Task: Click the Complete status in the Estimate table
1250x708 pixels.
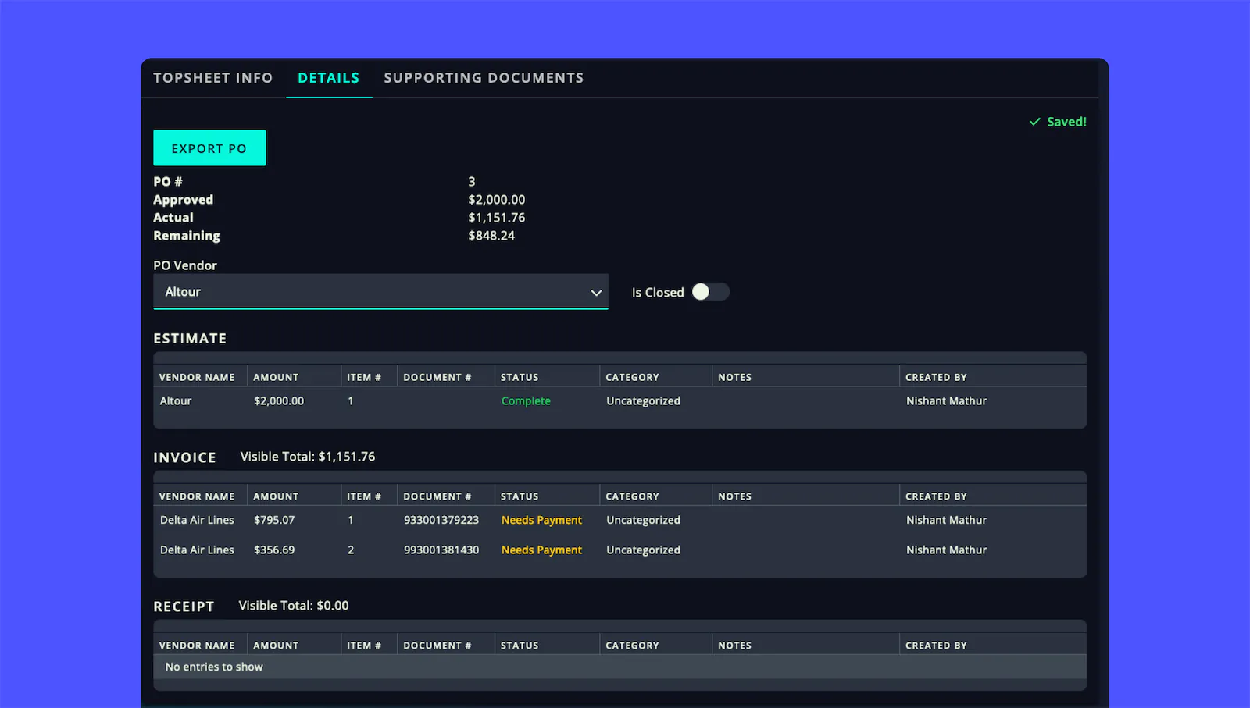Action: 526,400
